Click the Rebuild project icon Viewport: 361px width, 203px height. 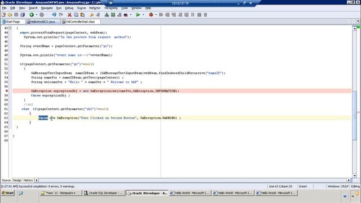[x=113, y=15]
